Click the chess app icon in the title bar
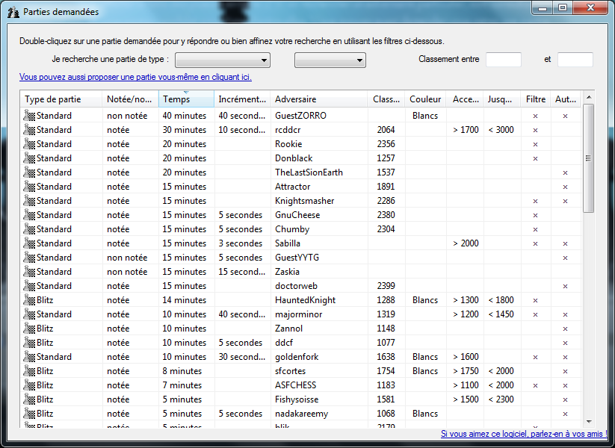 (13, 12)
